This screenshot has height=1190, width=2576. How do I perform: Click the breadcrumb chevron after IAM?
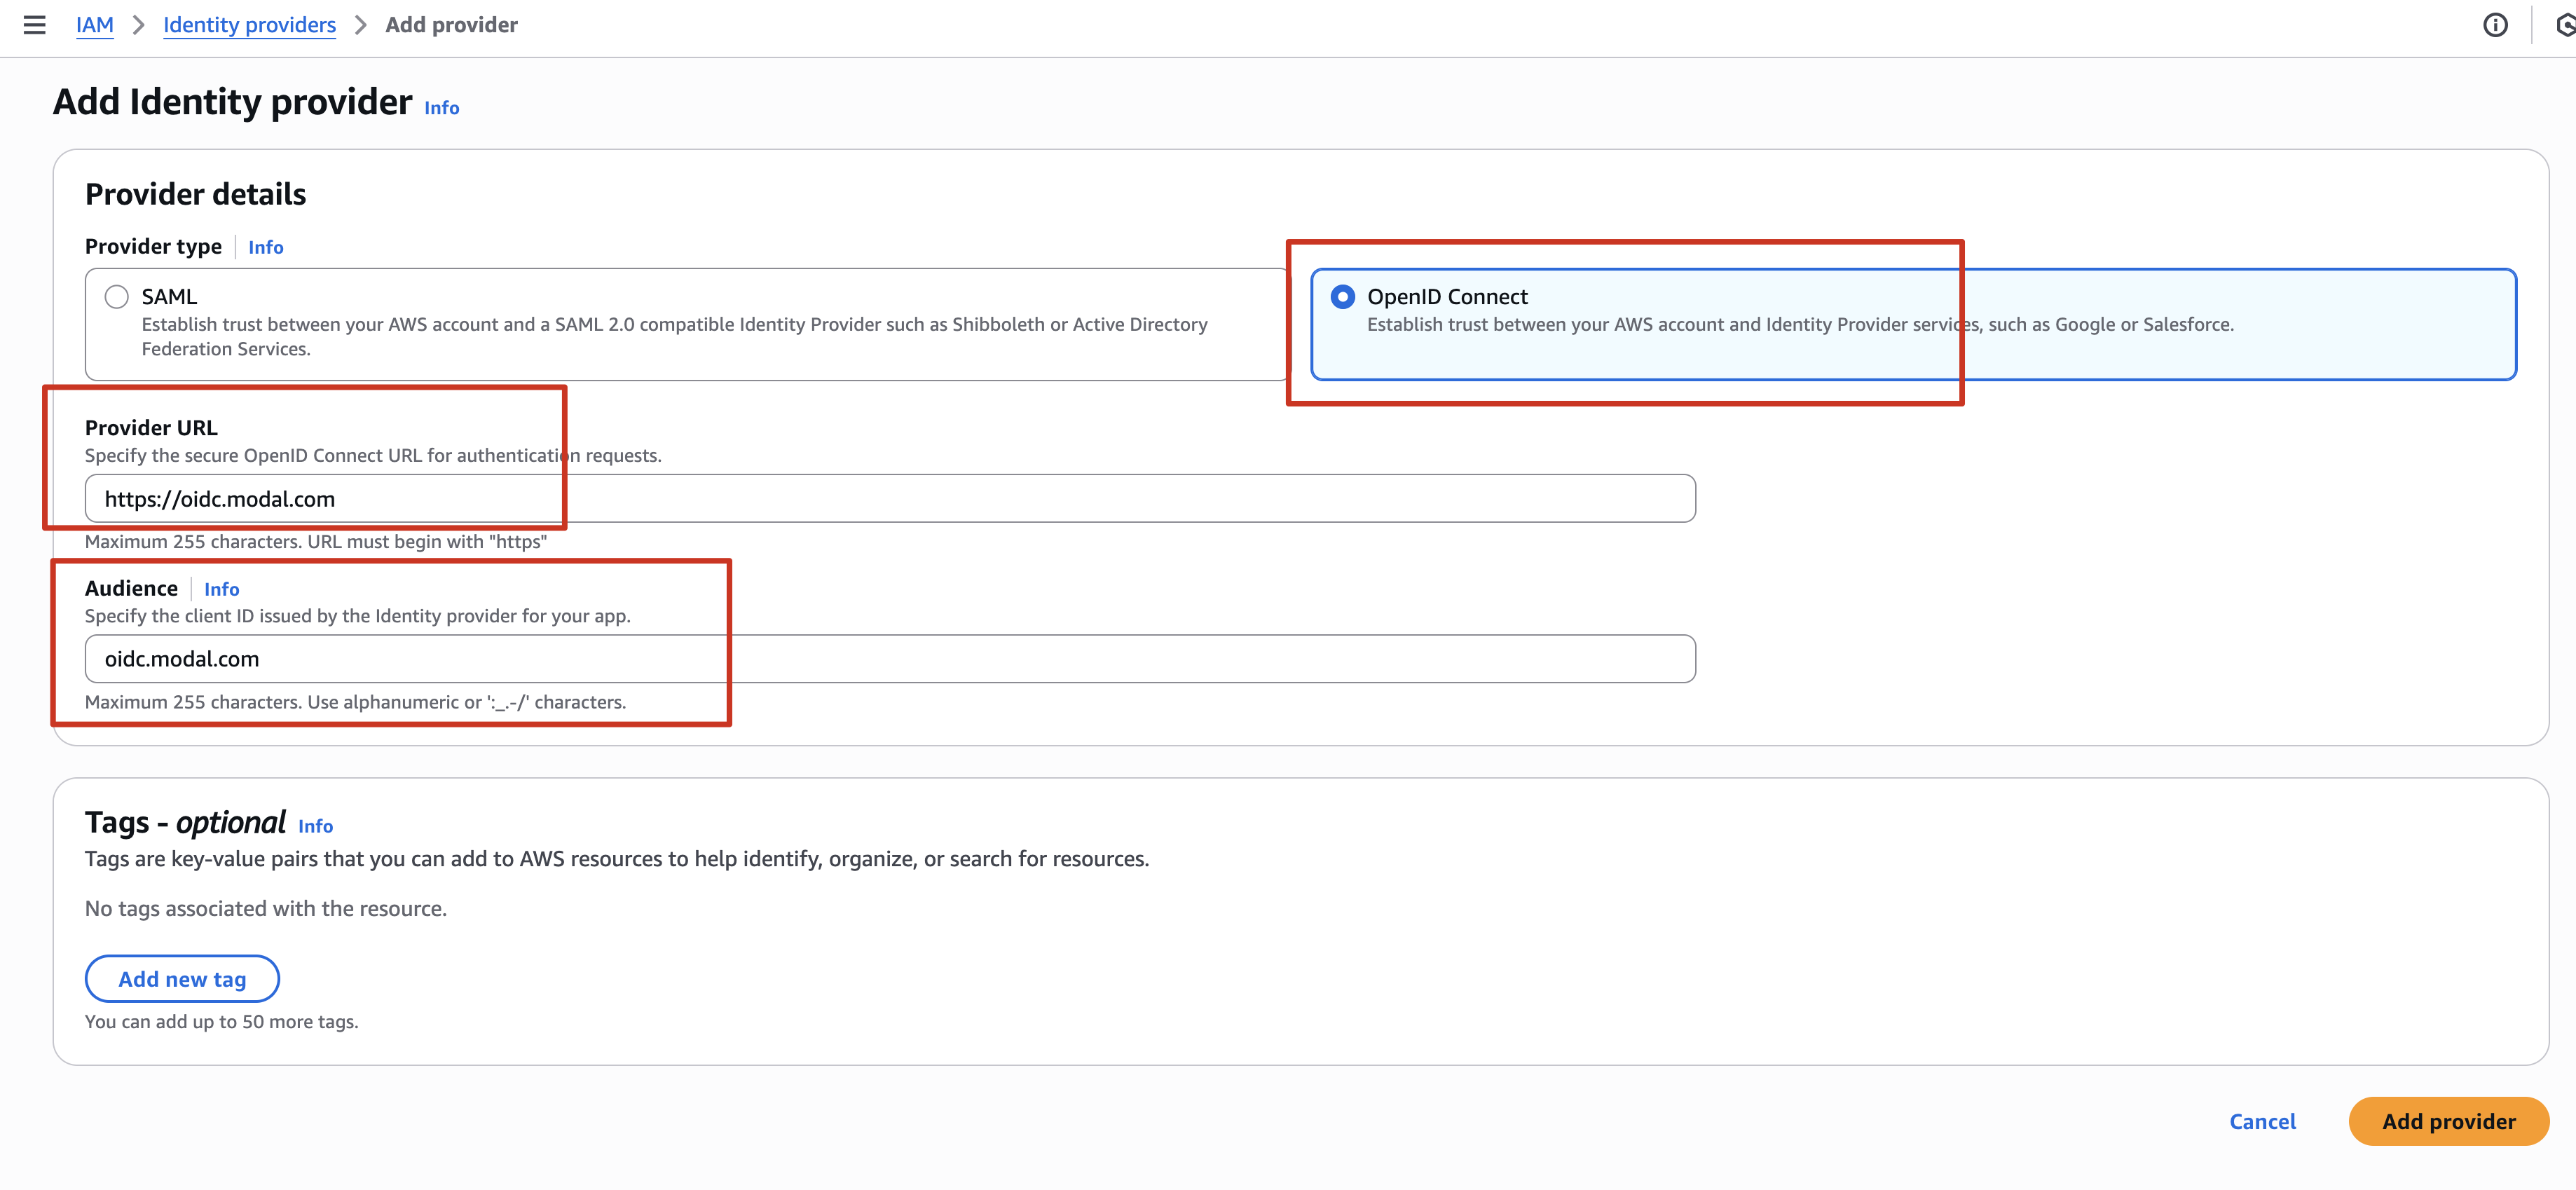139,25
